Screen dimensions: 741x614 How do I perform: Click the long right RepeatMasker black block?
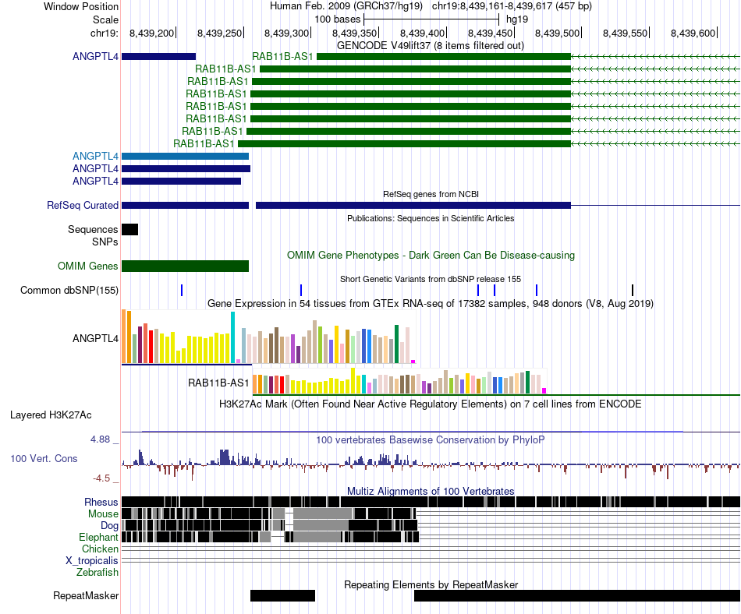pyautogui.click(x=577, y=595)
